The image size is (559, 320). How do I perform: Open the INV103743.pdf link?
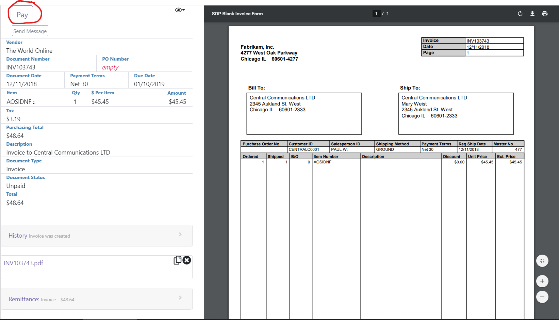click(23, 263)
